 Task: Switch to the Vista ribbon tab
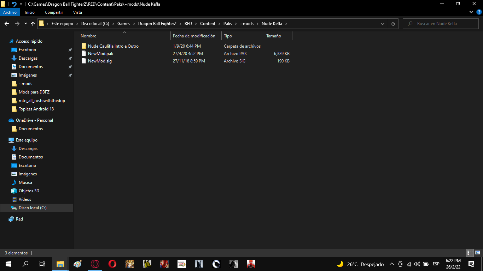[x=77, y=12]
